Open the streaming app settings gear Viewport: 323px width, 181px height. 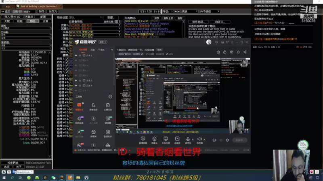point(227,140)
